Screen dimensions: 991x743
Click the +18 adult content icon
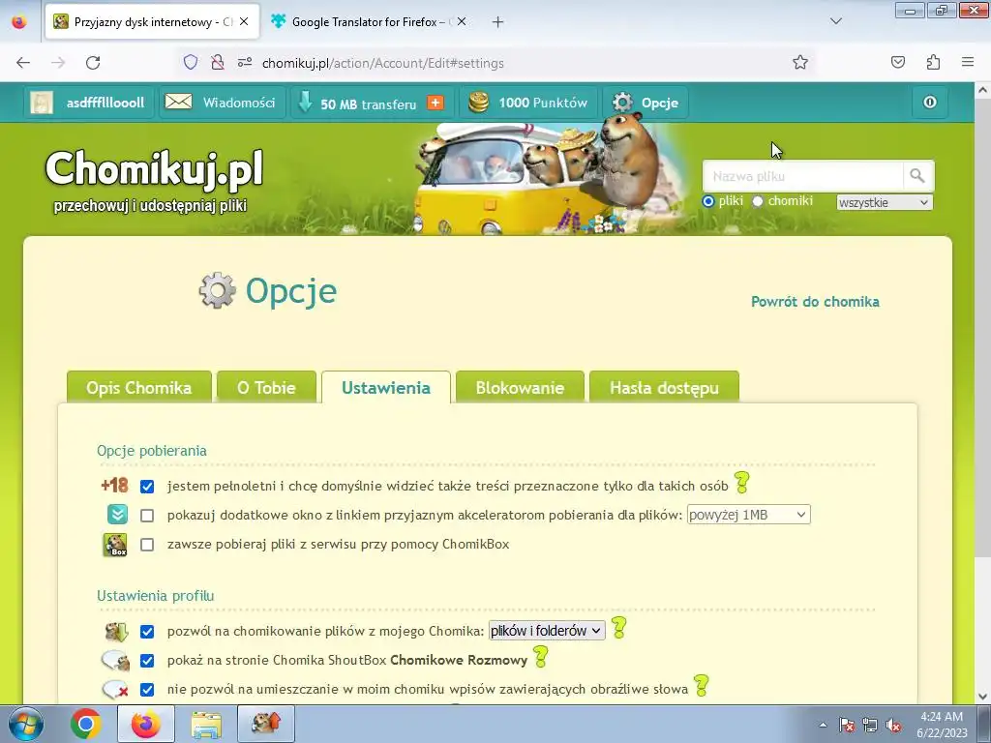coord(114,486)
